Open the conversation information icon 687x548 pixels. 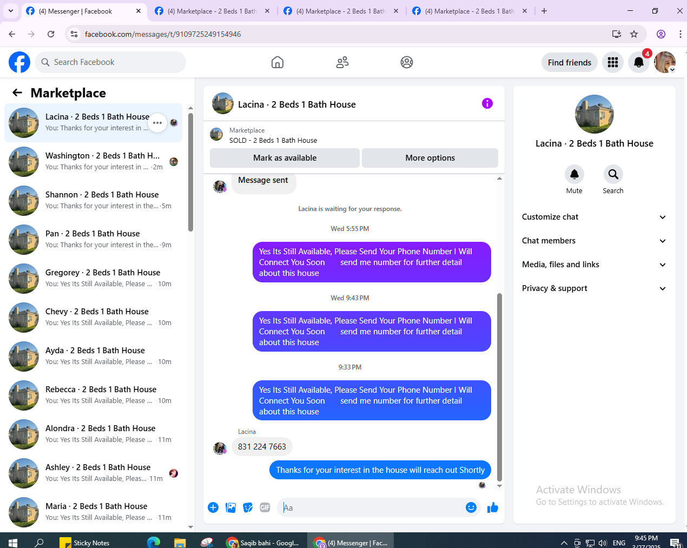coord(487,103)
